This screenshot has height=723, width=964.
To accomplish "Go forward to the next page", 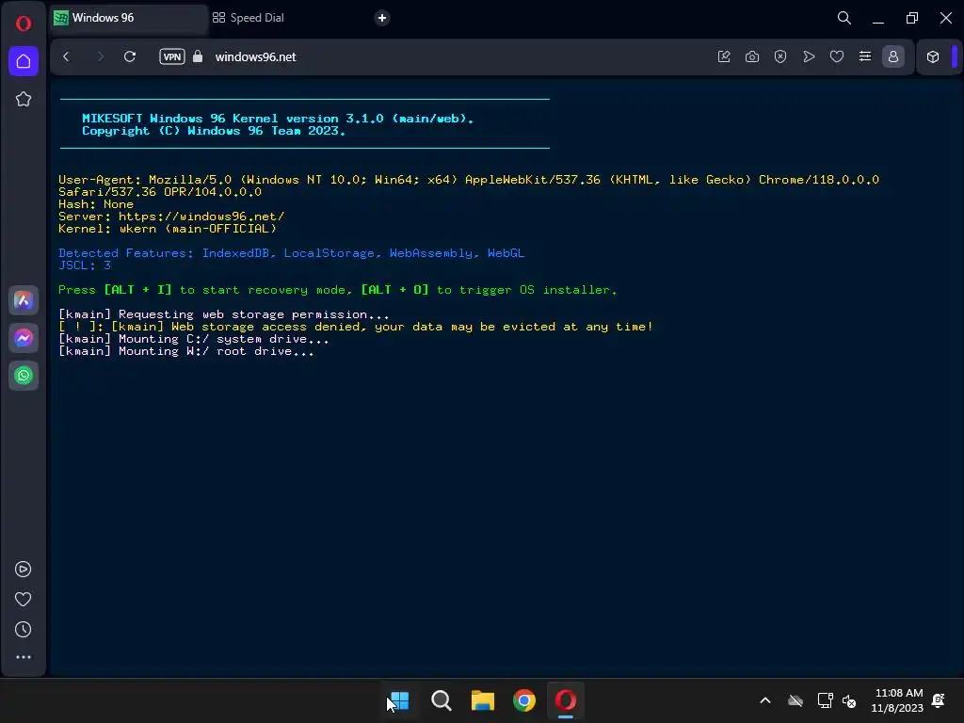I will [x=100, y=56].
